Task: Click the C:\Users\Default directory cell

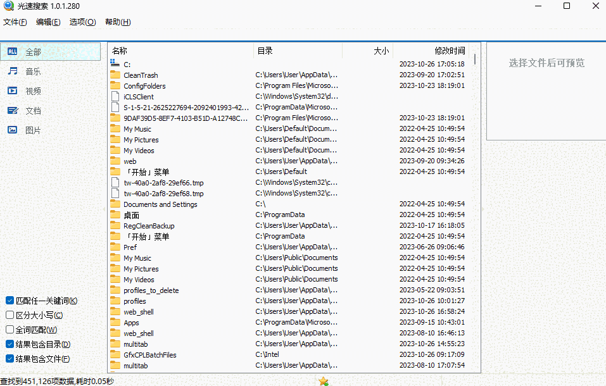Action: 281,171
